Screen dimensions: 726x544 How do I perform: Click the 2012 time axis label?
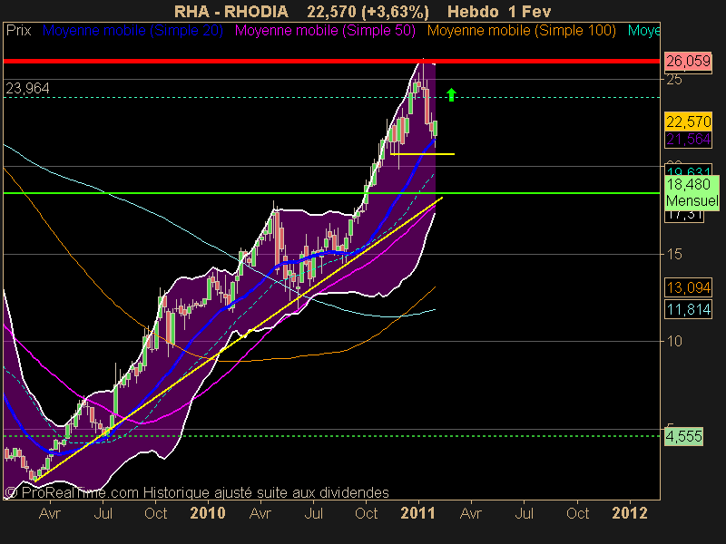click(630, 513)
